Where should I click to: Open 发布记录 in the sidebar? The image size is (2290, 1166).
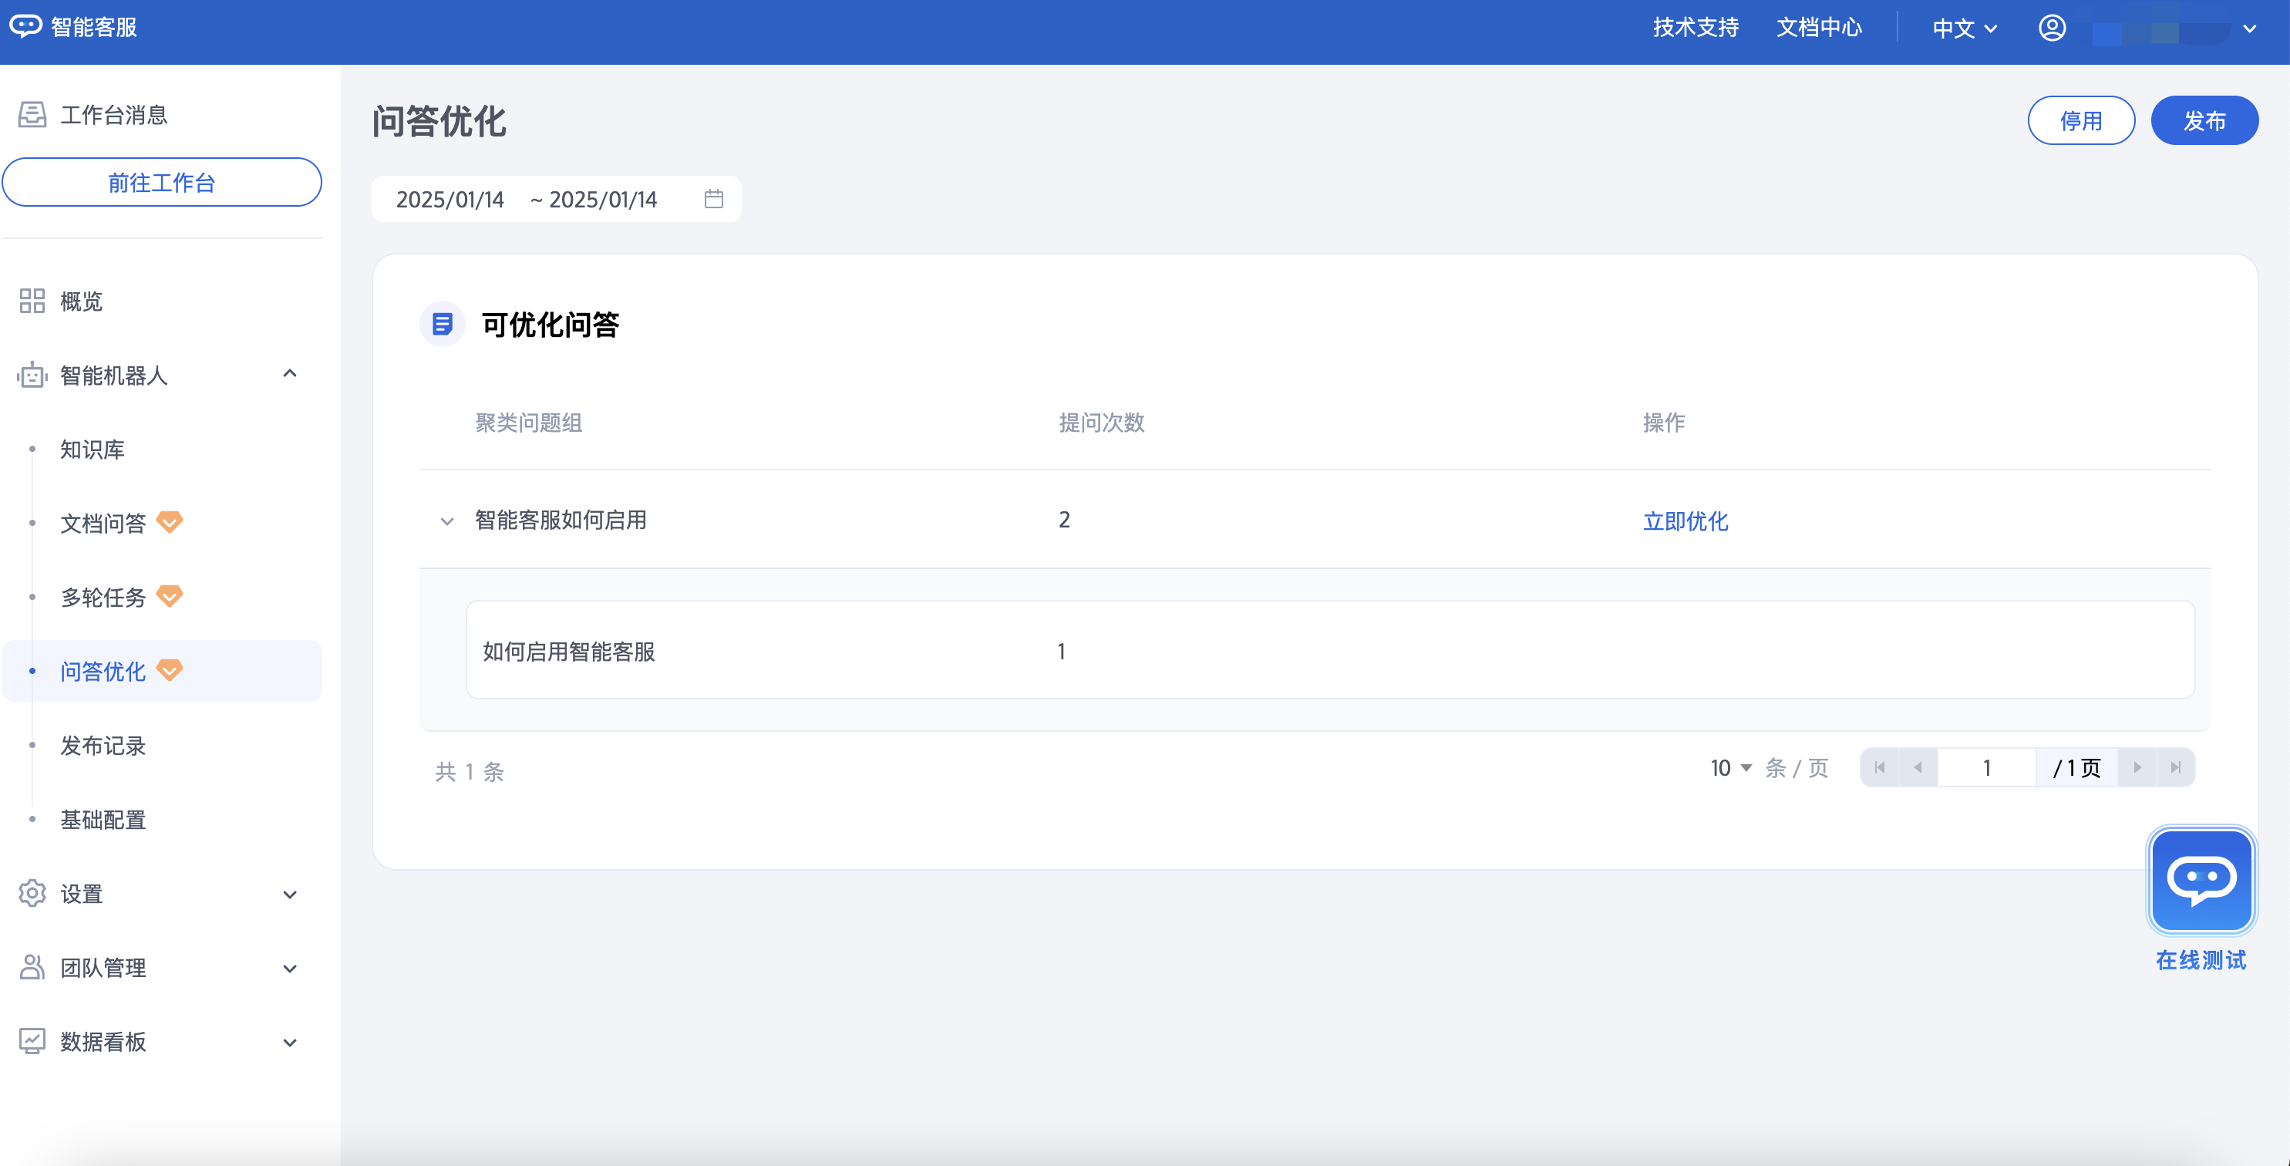pyautogui.click(x=103, y=746)
